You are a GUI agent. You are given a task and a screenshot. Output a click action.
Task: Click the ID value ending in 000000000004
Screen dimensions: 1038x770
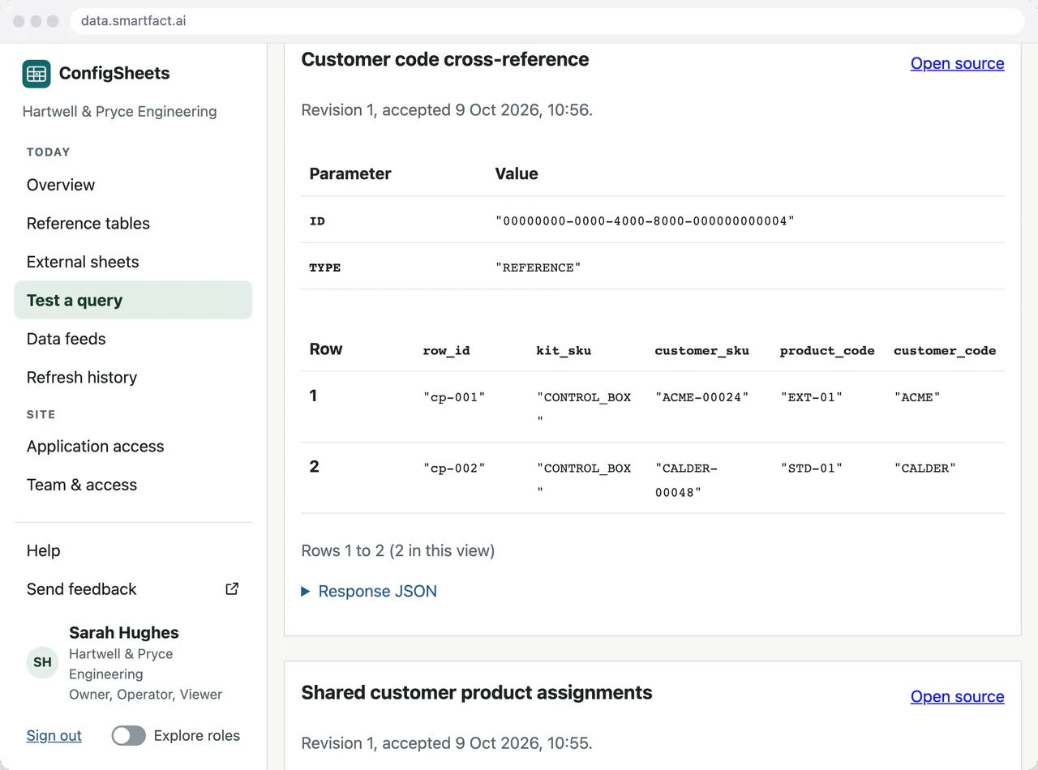(646, 220)
